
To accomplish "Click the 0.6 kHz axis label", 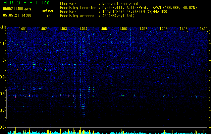I will point(3,127).
